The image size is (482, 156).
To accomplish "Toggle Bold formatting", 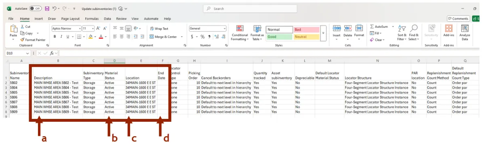I will point(55,36).
